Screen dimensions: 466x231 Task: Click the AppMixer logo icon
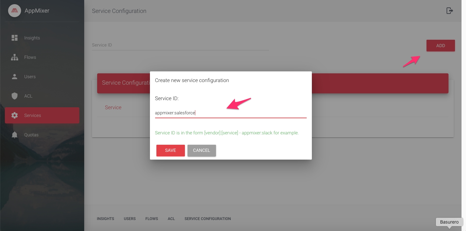[15, 11]
